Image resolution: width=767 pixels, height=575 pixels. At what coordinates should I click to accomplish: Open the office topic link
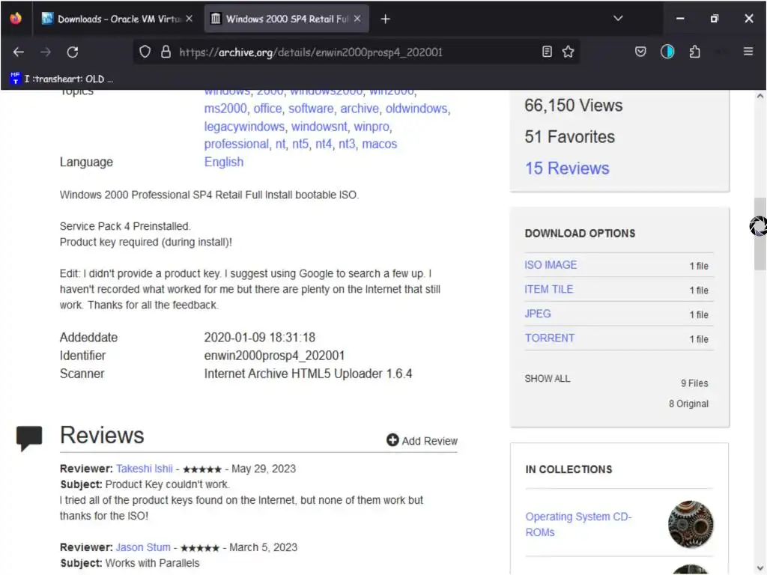click(267, 109)
